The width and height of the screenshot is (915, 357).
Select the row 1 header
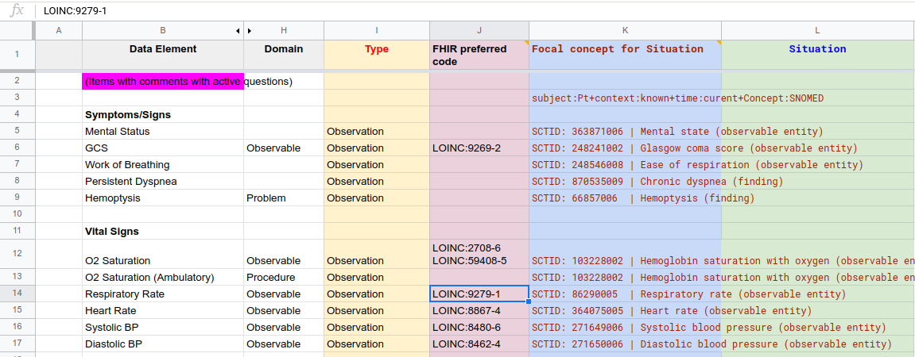coord(17,56)
